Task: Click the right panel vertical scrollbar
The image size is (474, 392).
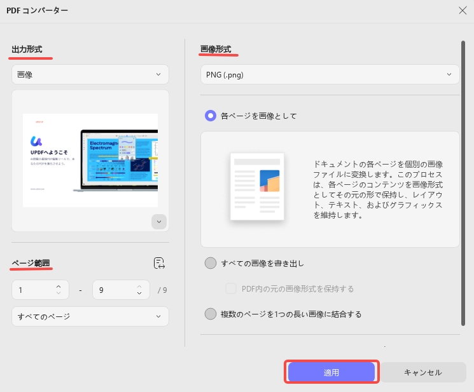Action: coord(463,183)
